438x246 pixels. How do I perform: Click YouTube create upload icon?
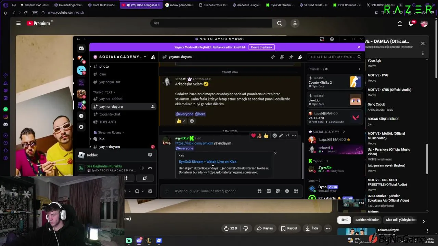pyautogui.click(x=400, y=23)
